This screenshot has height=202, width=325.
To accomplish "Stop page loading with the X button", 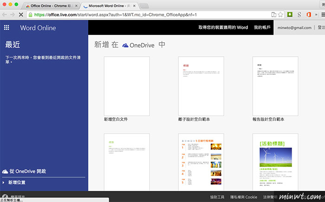I will click(21, 15).
